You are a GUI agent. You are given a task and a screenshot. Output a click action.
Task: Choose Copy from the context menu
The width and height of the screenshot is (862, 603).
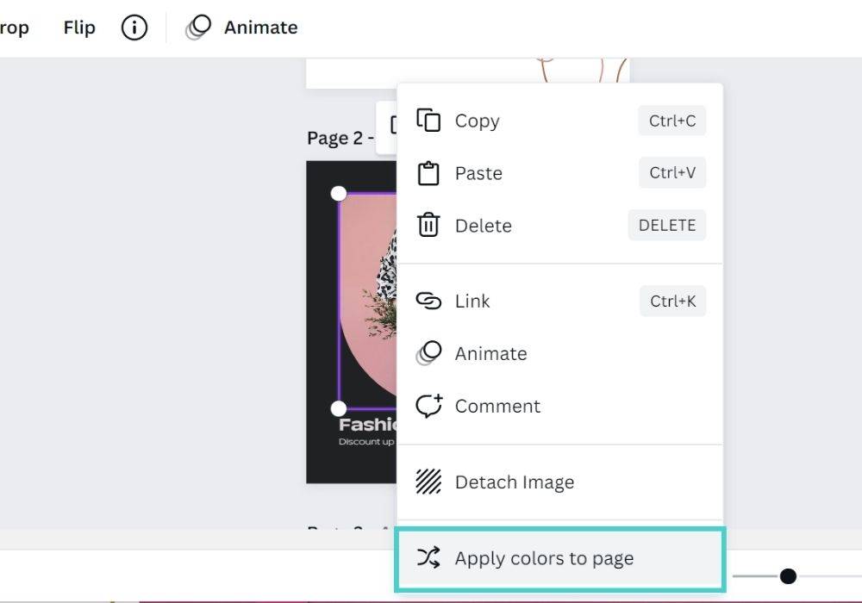click(x=559, y=121)
